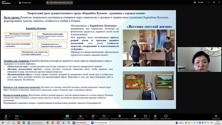
Task: Open the Отреагировать reactions heart icon
Action: coord(104,116)
